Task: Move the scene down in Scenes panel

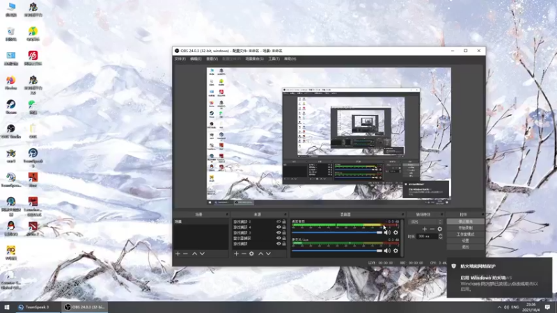Action: (x=202, y=254)
